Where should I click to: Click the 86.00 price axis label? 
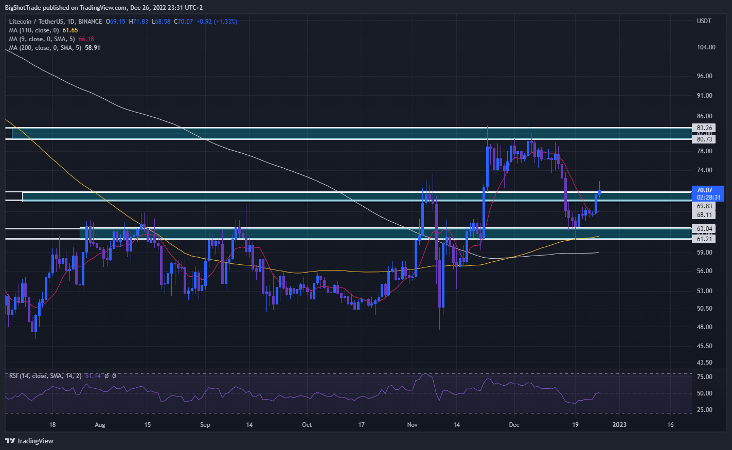pos(704,116)
